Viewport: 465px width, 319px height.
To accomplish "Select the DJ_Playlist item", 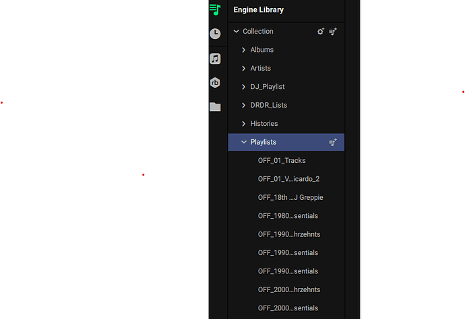I will tap(268, 87).
